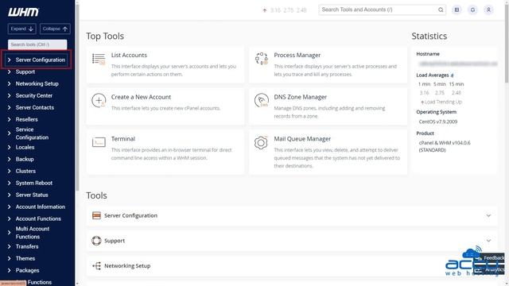Click the Networking Setup row in Tools
509x286 pixels.
(292, 266)
